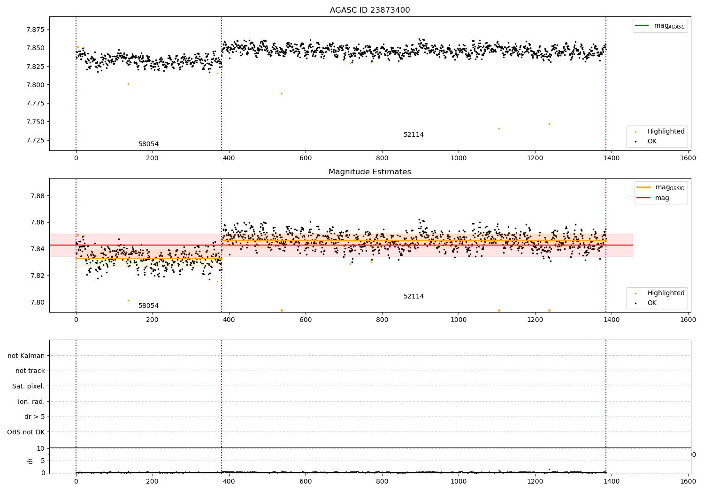Image resolution: width=704 pixels, height=492 pixels.
Task: Click the 1200 x-axis tick of Magnitude Estimates plot
Action: [535, 320]
